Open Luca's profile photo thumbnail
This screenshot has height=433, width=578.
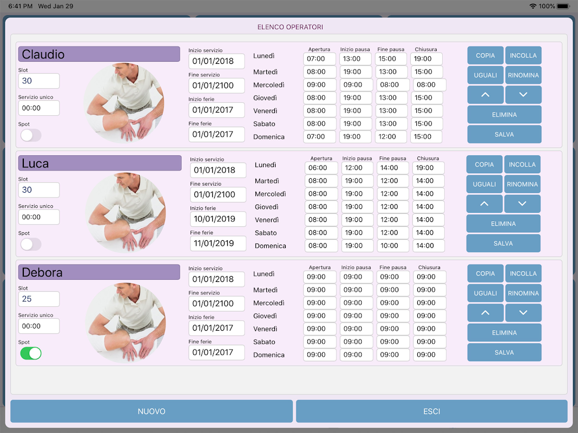126,213
